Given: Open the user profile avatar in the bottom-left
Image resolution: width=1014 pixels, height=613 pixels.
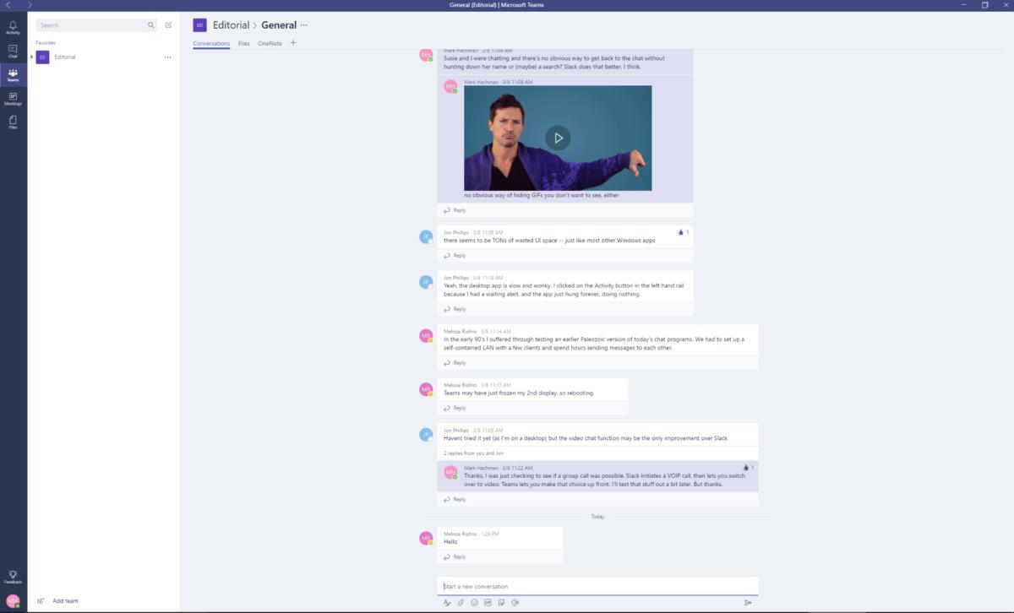Looking at the screenshot, I should (13, 600).
